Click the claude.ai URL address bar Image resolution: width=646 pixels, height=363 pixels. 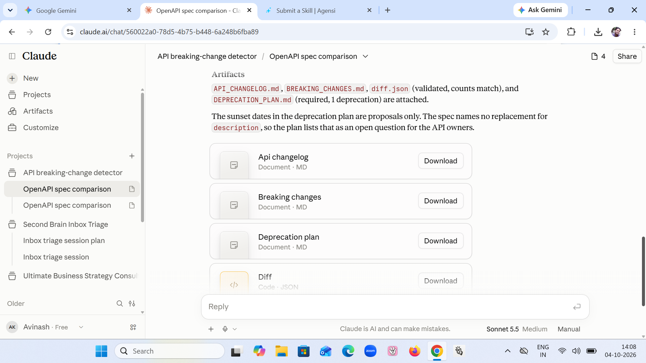click(x=169, y=32)
